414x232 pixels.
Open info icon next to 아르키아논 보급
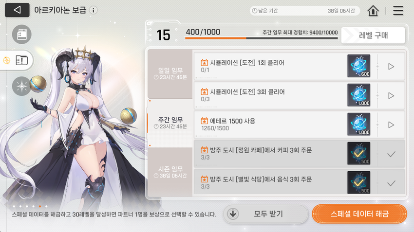pos(93,10)
